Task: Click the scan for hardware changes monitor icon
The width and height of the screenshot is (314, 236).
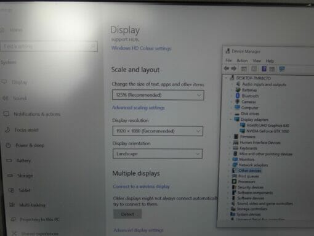Action: (x=282, y=69)
